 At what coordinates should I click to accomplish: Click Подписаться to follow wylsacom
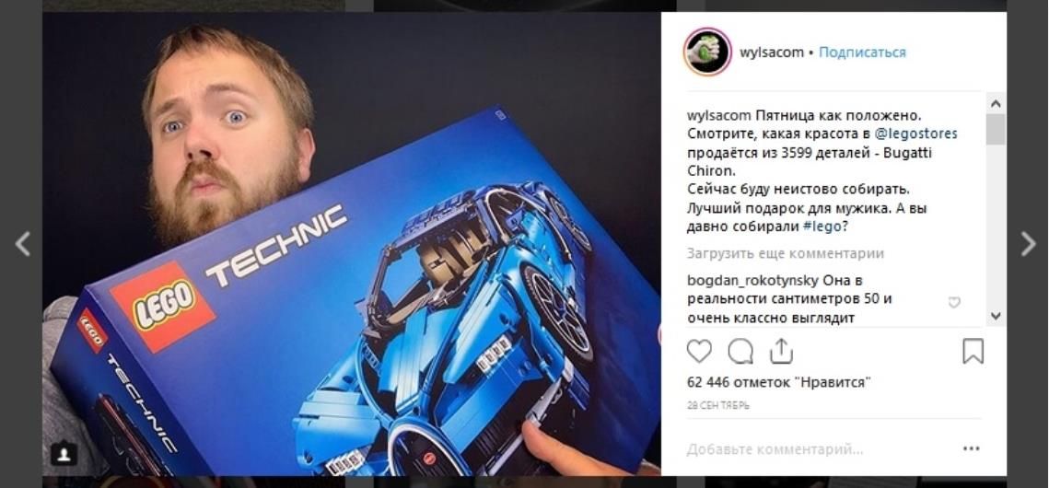[x=862, y=52]
